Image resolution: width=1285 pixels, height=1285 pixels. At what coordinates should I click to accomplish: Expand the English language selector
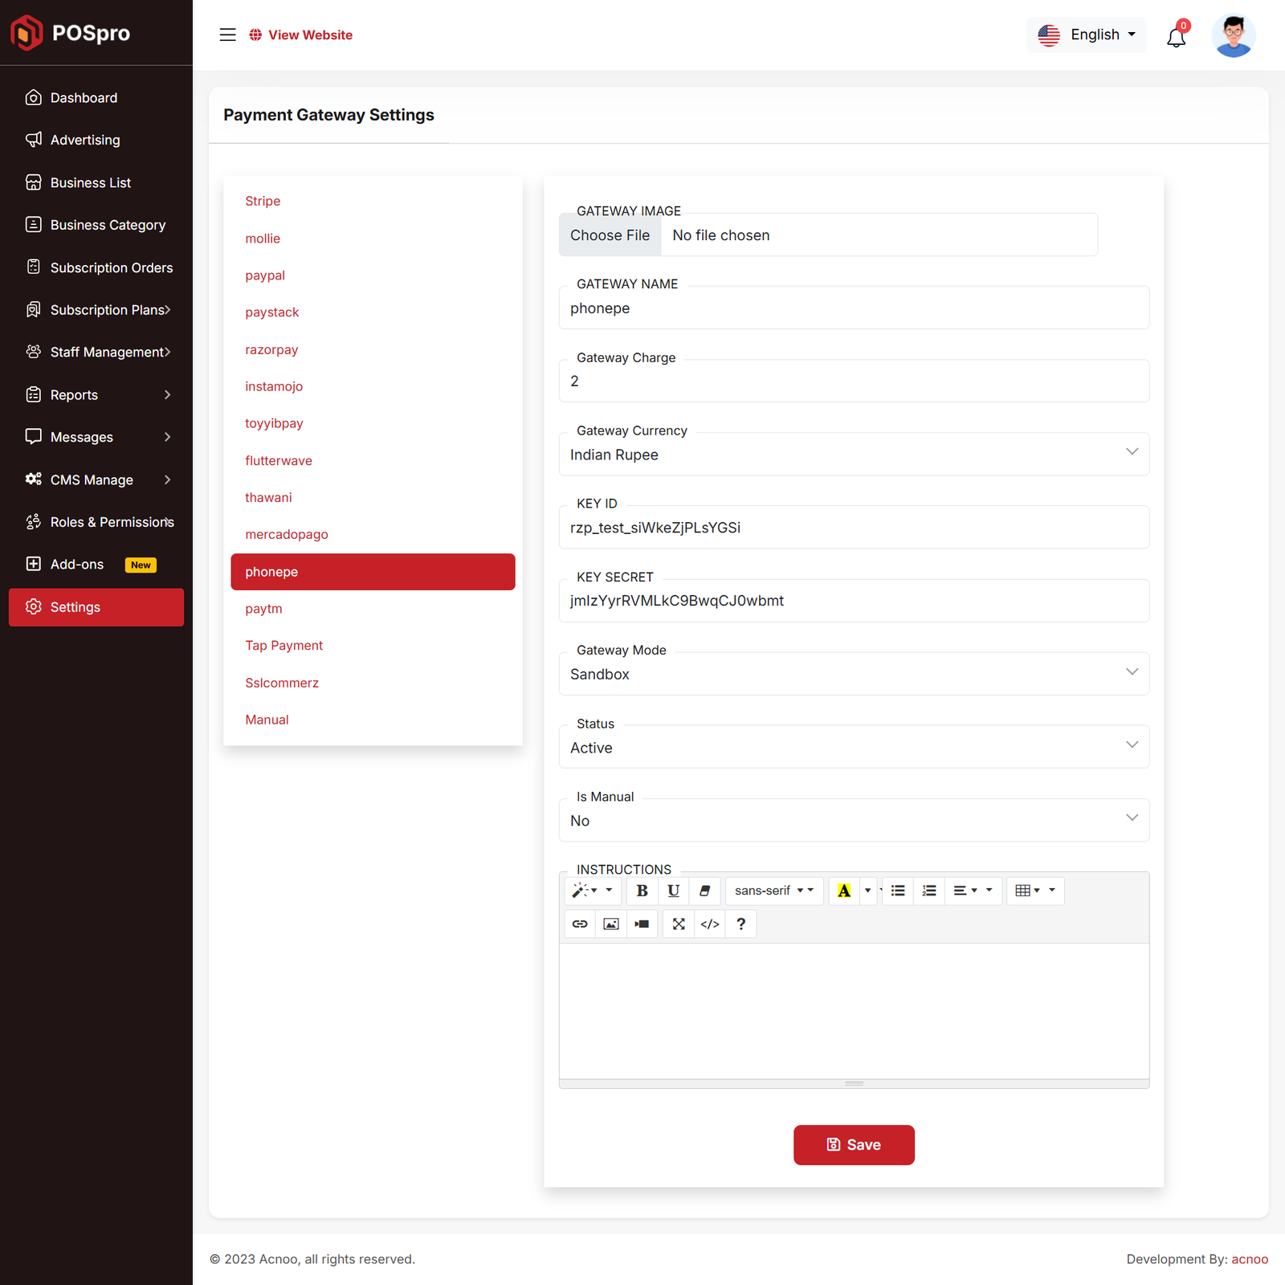tap(1087, 35)
